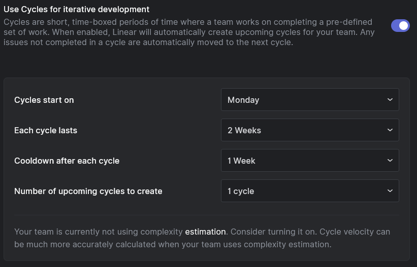Open the upcoming cycles count dropdown

310,191
